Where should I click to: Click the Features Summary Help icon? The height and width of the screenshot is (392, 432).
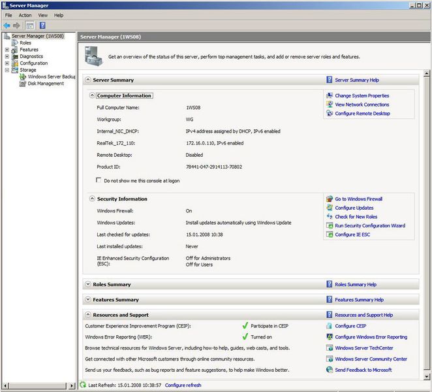tap(330, 299)
